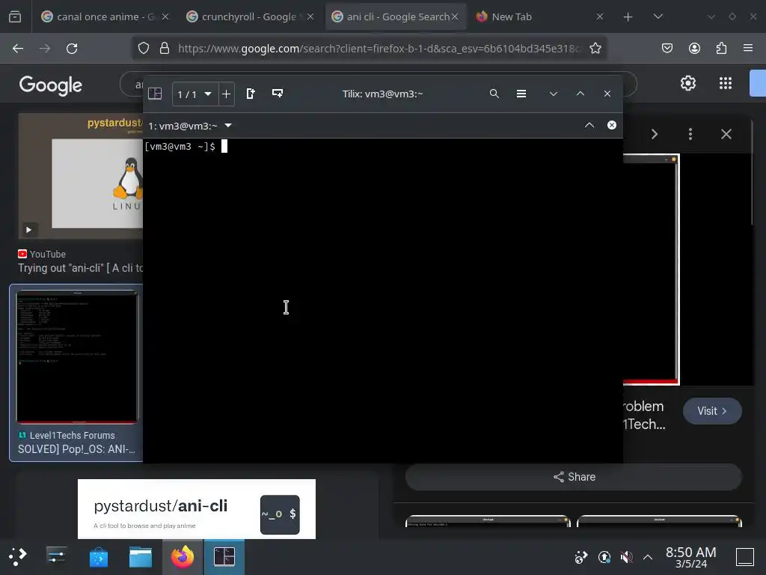Switch to Firefox via taskbar icon
Viewport: 766px width, 575px height.
(x=183, y=556)
